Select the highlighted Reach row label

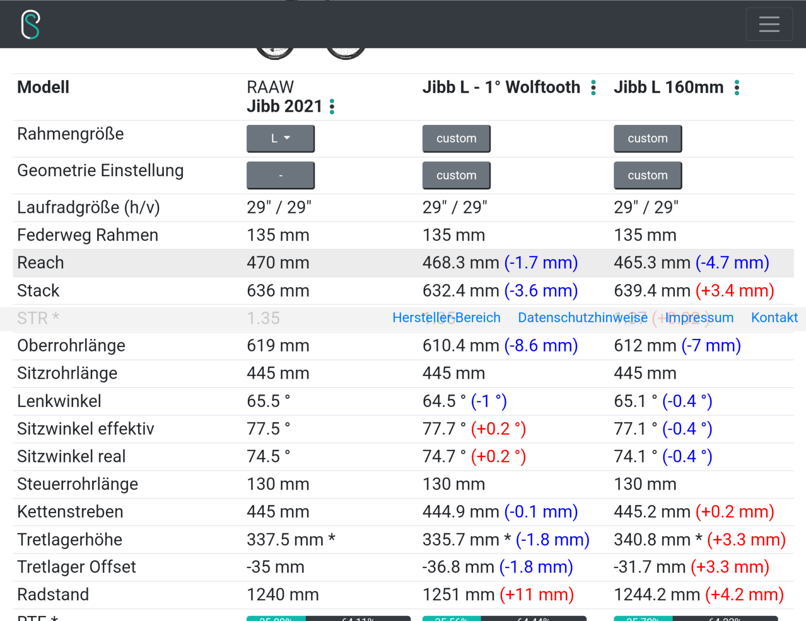(41, 263)
